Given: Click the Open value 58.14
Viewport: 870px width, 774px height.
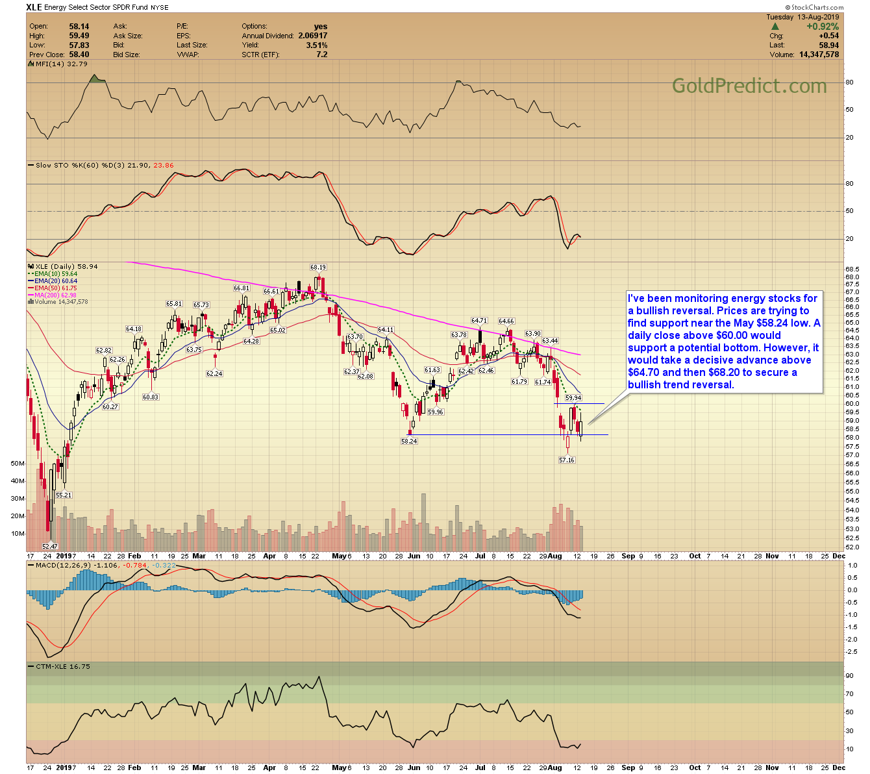Looking at the screenshot, I should click(x=80, y=27).
